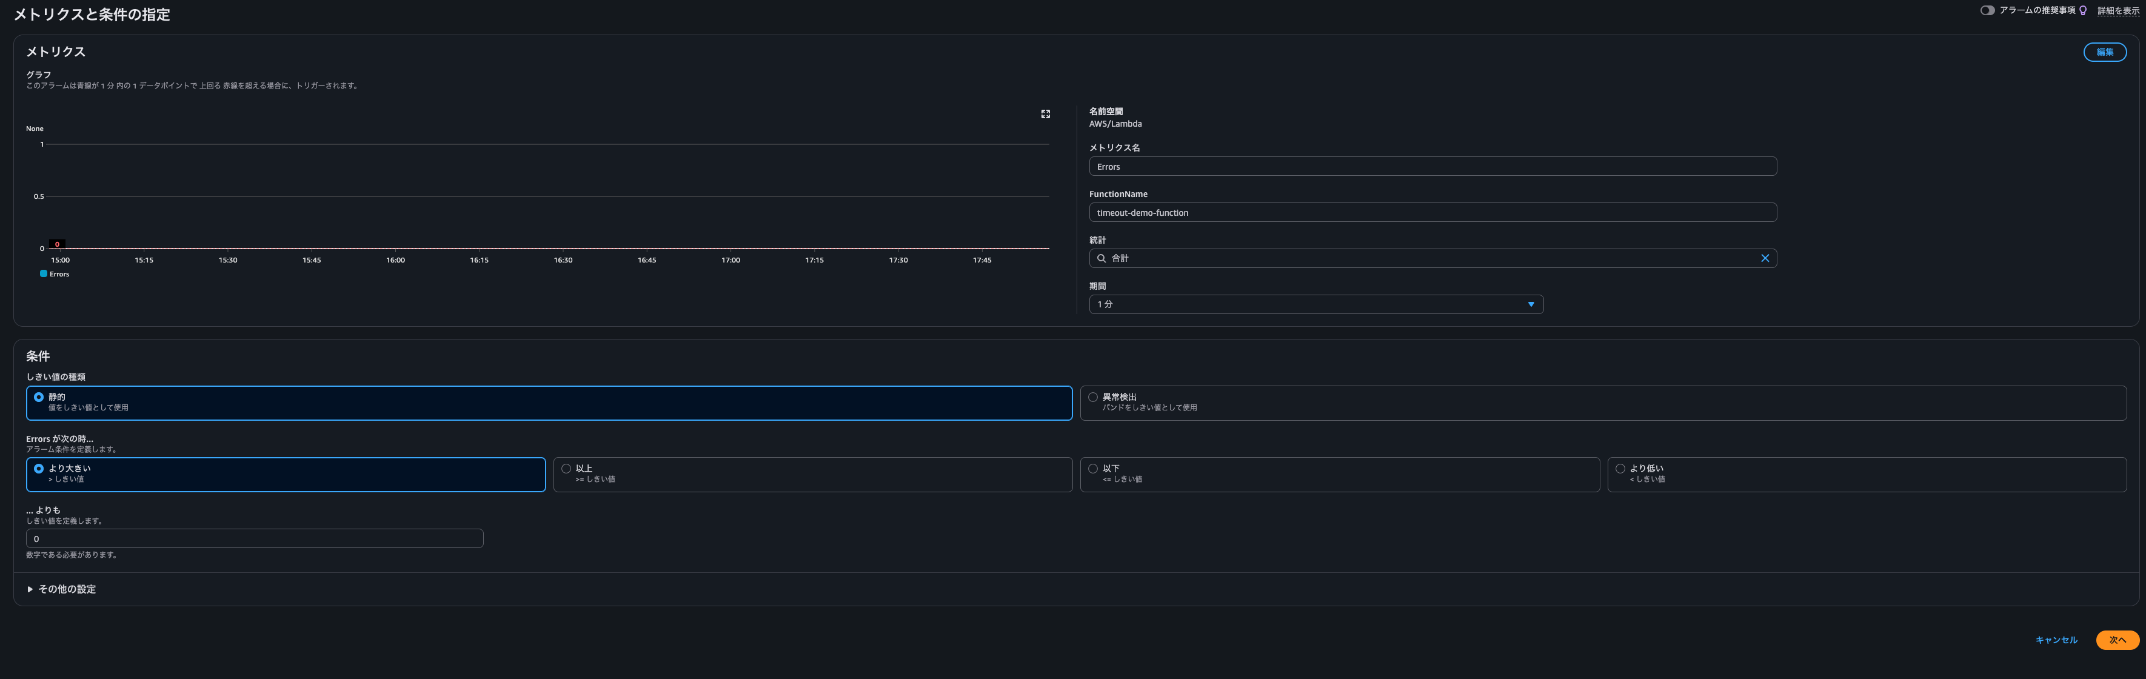This screenshot has height=679, width=2146.
Task: Click the threshold value input field
Action: click(254, 539)
